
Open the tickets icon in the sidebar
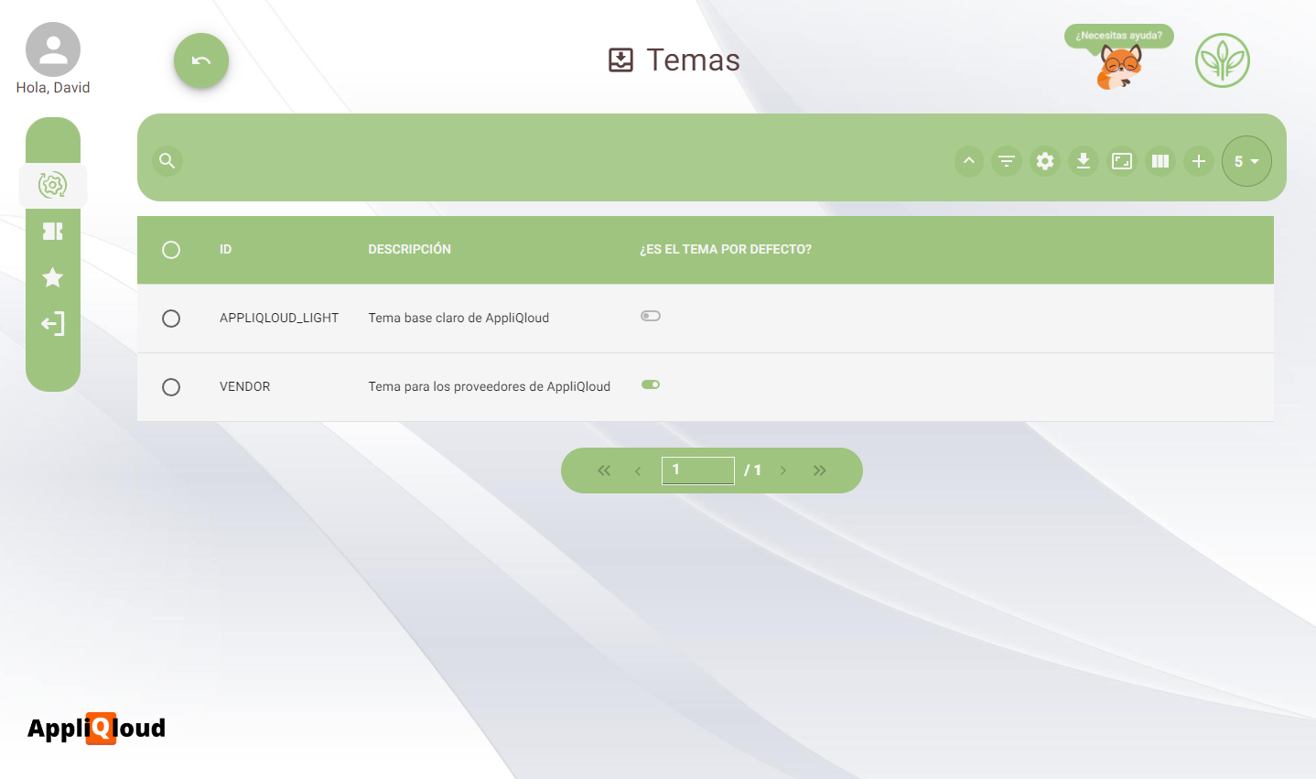point(53,231)
